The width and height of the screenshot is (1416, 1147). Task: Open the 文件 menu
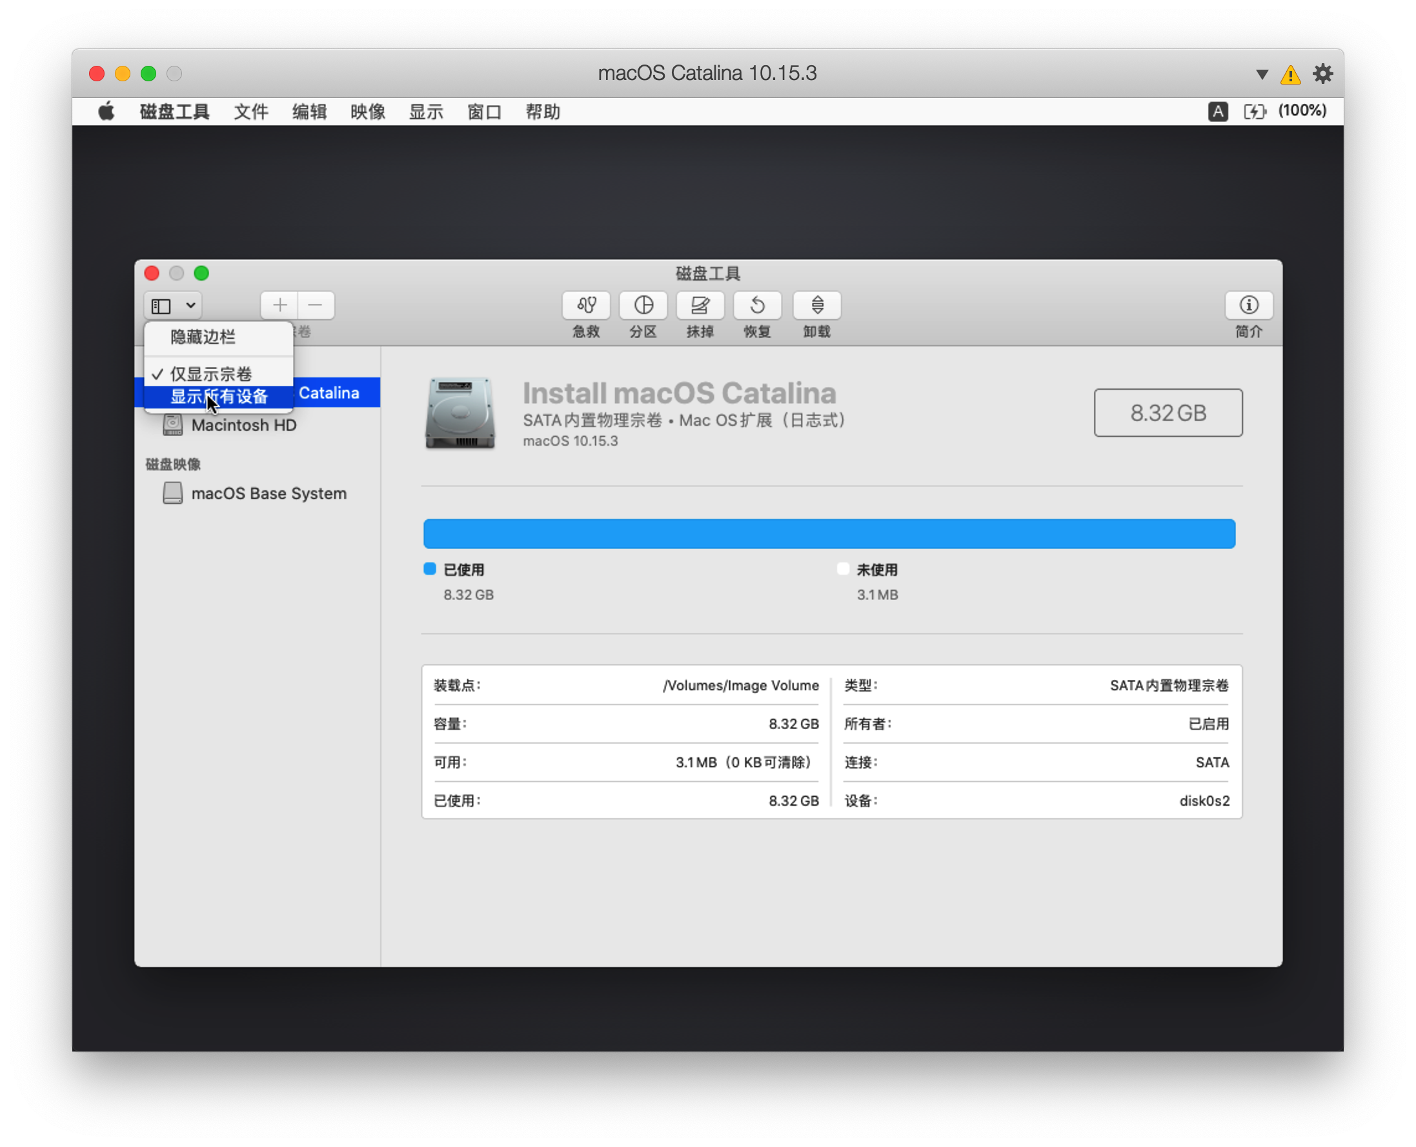(250, 112)
